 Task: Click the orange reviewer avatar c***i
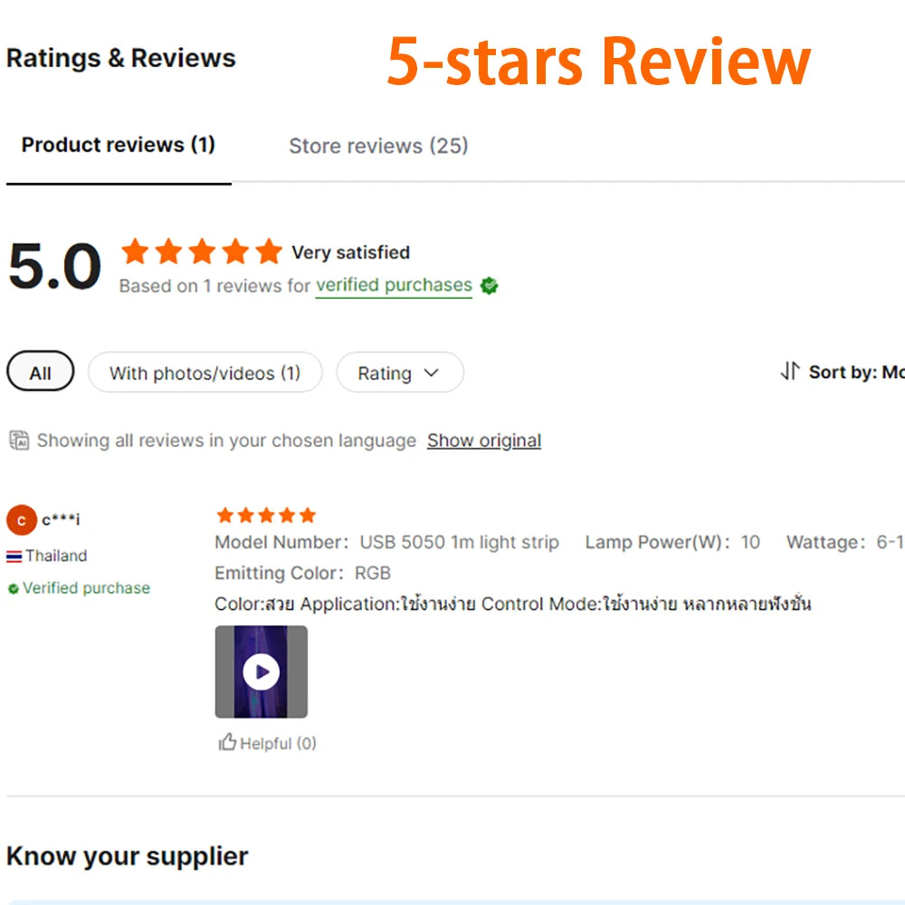pyautogui.click(x=21, y=520)
